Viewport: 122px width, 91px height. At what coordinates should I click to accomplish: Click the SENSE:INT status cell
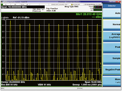point(55,5)
